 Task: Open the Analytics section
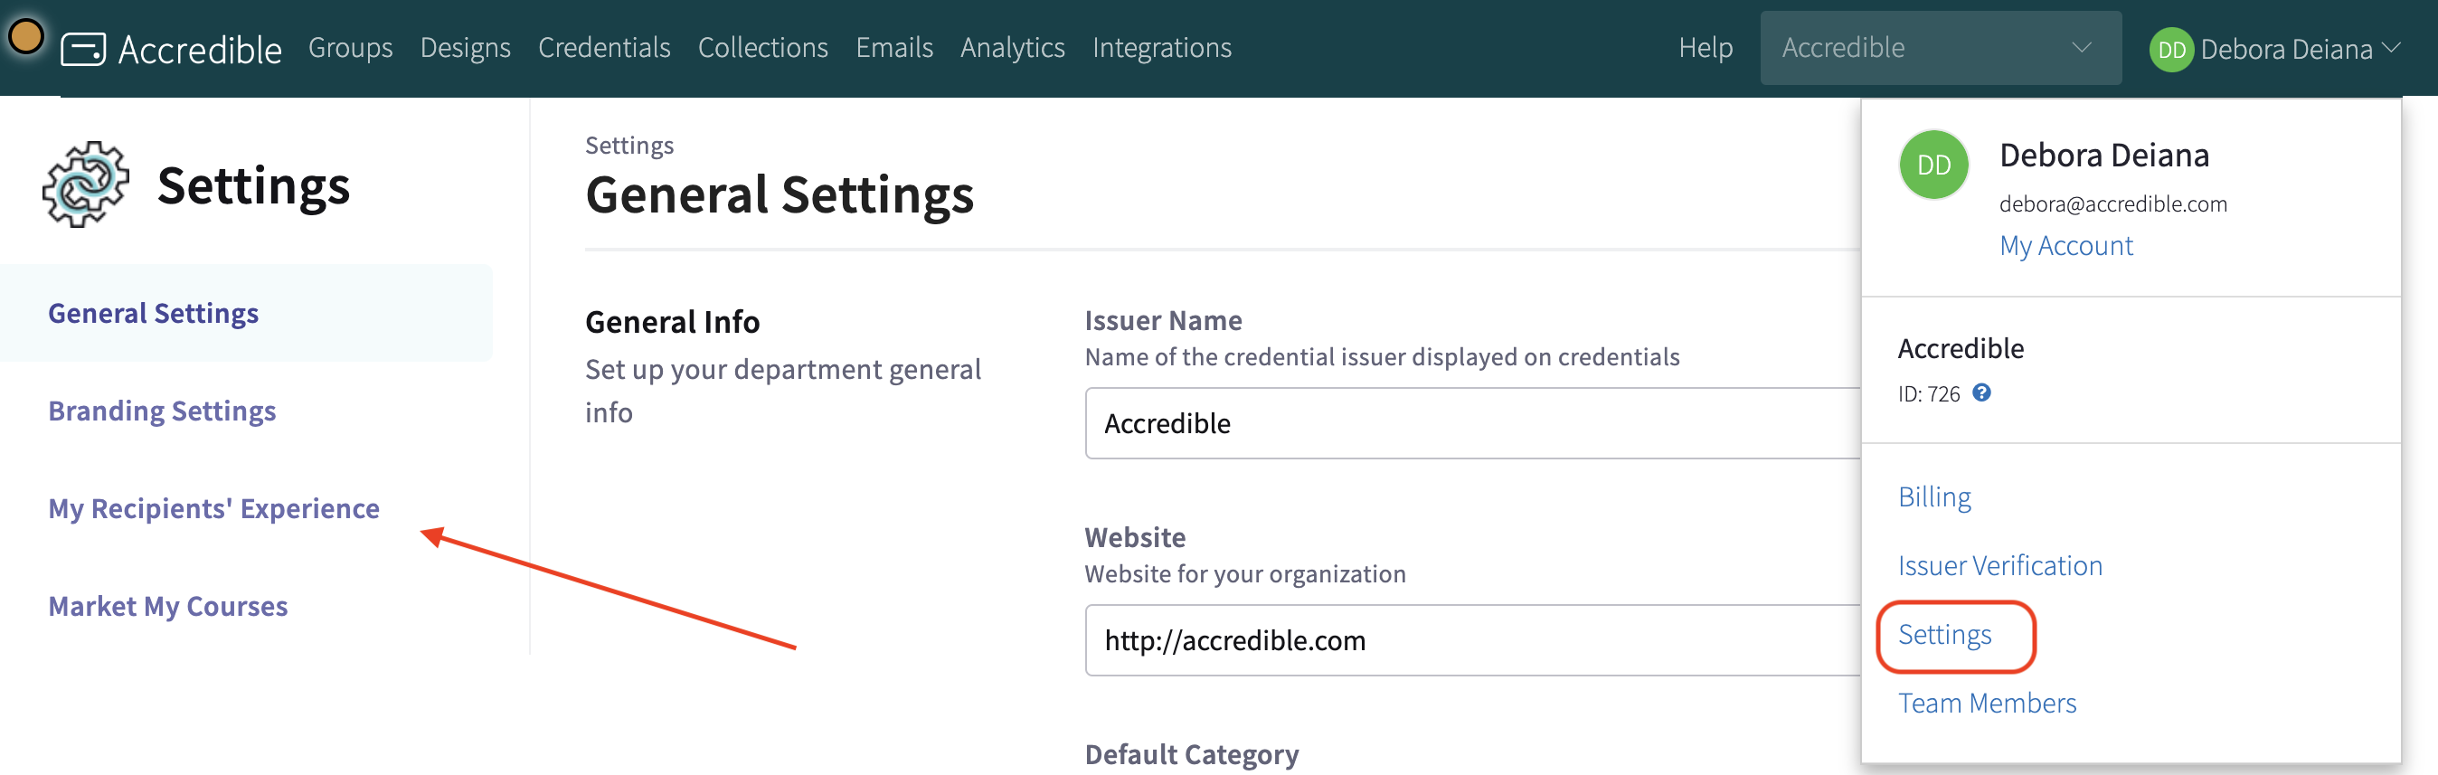(1012, 46)
